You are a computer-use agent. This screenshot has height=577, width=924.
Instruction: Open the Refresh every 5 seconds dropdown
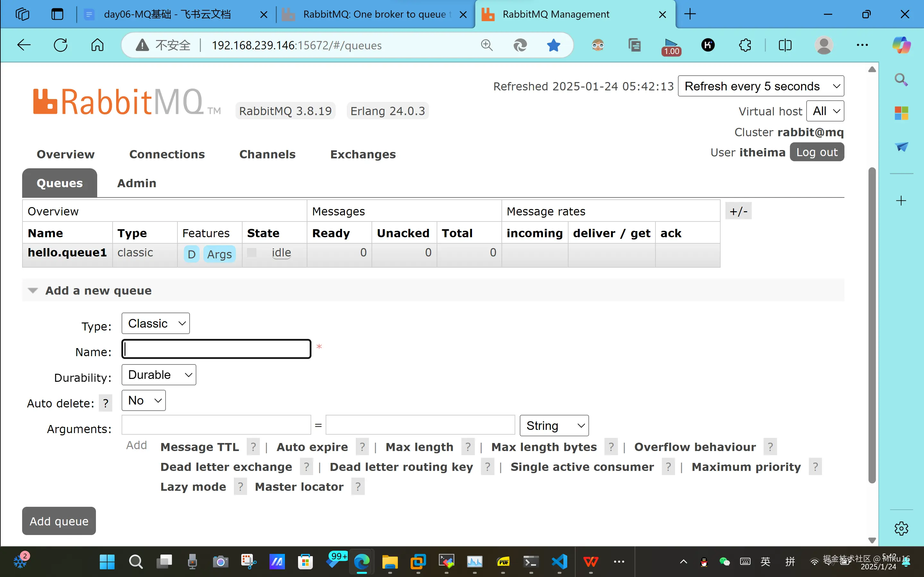(761, 86)
